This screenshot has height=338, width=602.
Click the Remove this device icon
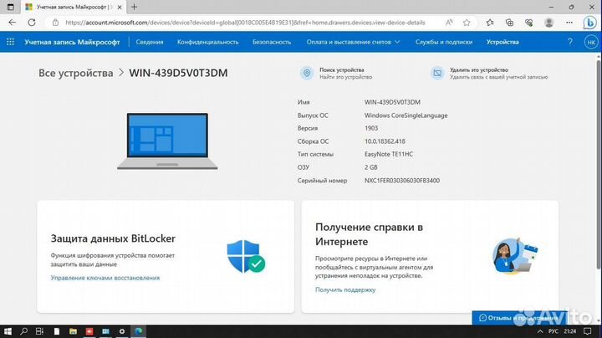(436, 74)
